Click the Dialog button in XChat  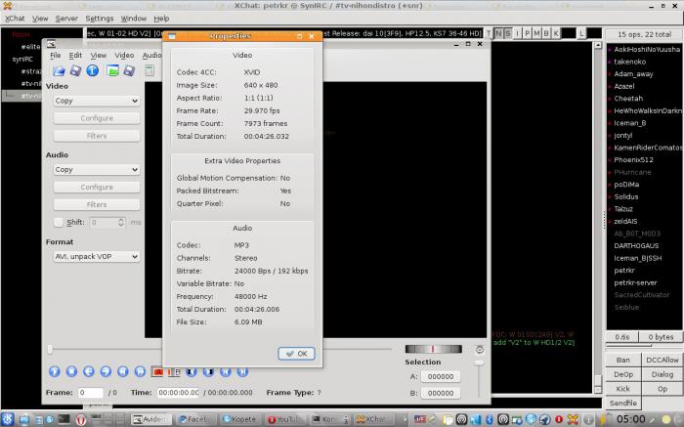coord(663,374)
